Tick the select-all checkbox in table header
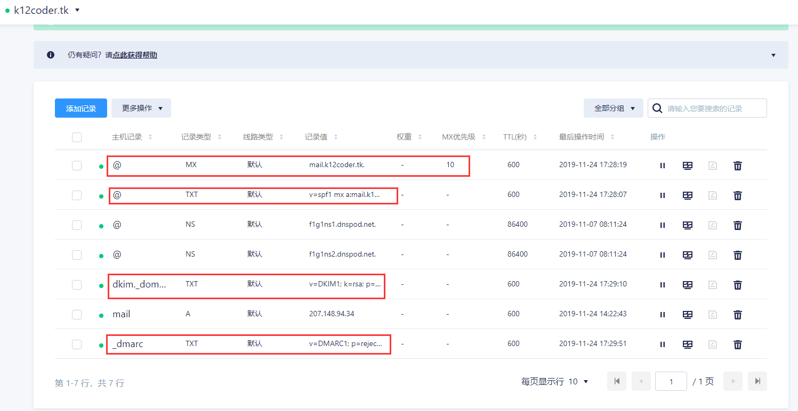This screenshot has height=411, width=798. 77,137
